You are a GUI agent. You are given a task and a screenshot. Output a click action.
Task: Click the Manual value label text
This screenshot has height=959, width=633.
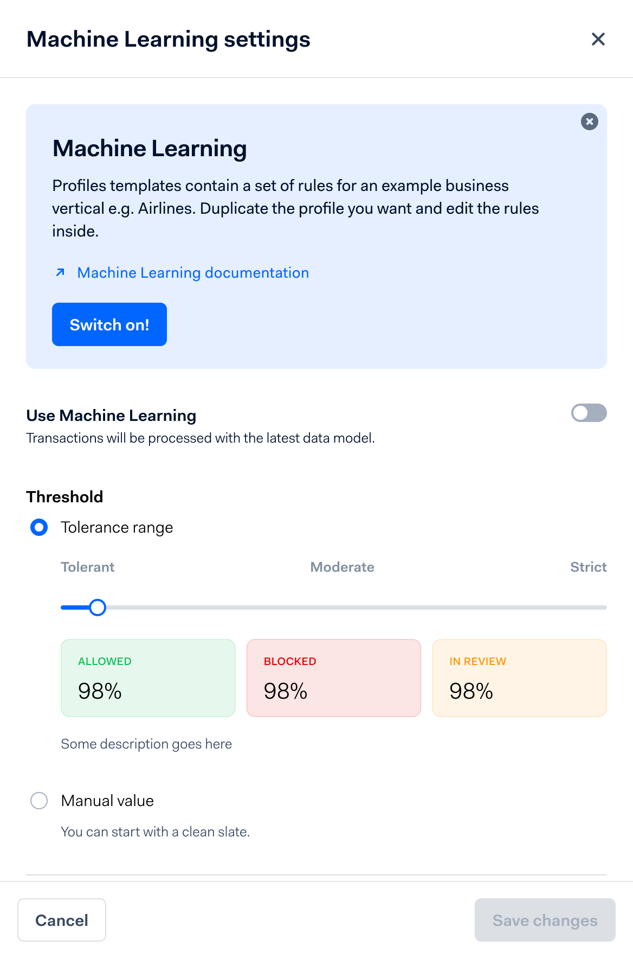[x=107, y=801]
